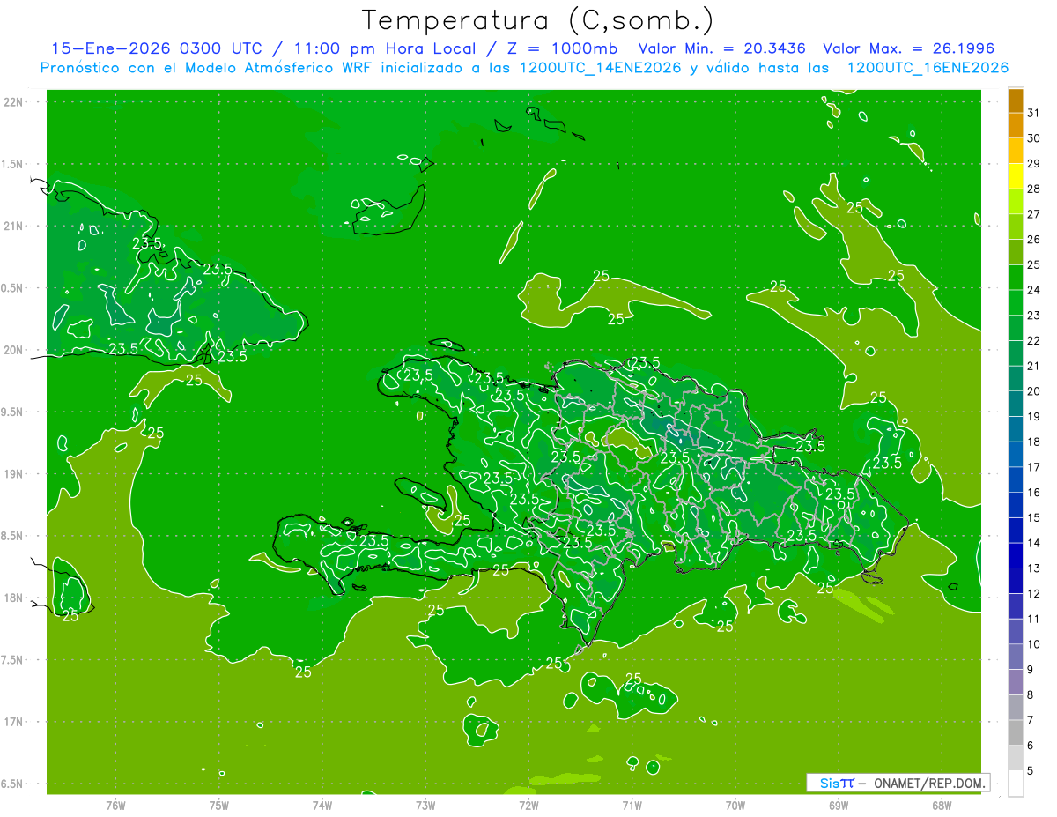The height and width of the screenshot is (817, 1057).
Task: Click the '7.5N' latitude axis label
Action: (x=11, y=660)
